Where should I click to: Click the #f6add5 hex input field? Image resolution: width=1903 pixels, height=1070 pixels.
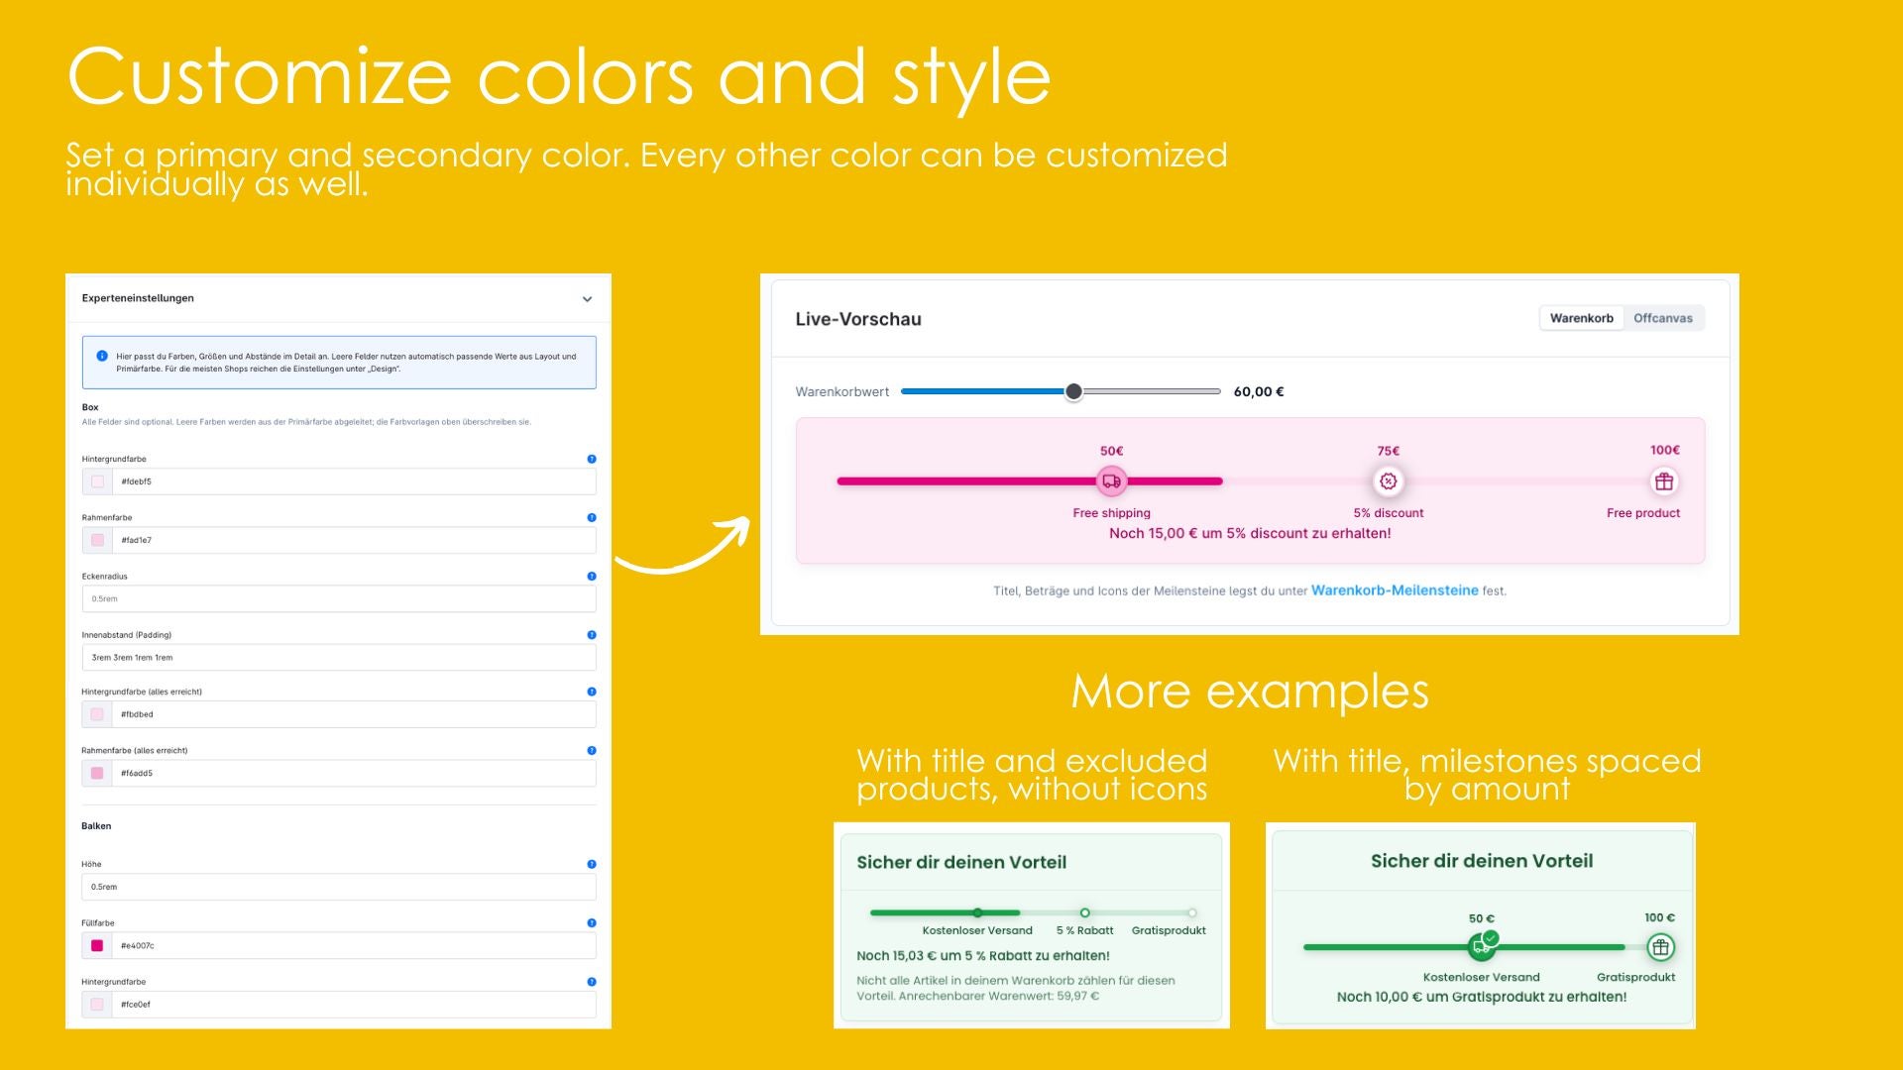click(x=354, y=773)
